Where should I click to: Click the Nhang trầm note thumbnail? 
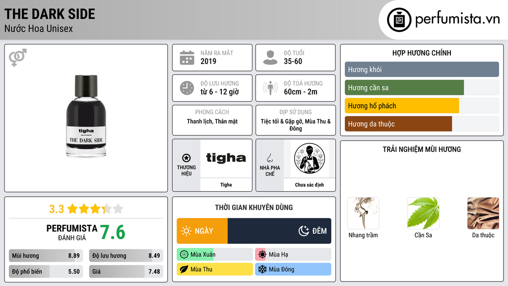coord(363,214)
